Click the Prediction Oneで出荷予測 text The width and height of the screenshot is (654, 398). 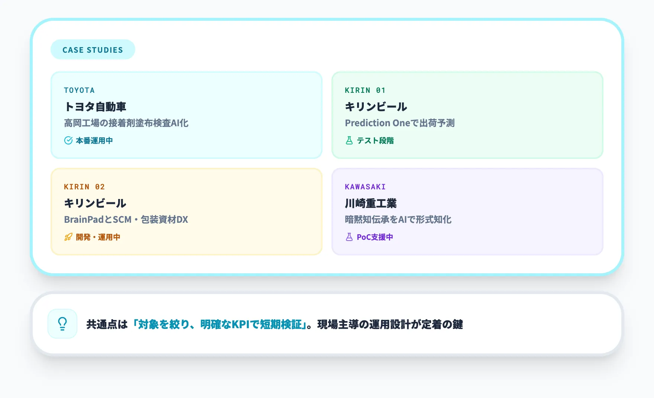[401, 123]
